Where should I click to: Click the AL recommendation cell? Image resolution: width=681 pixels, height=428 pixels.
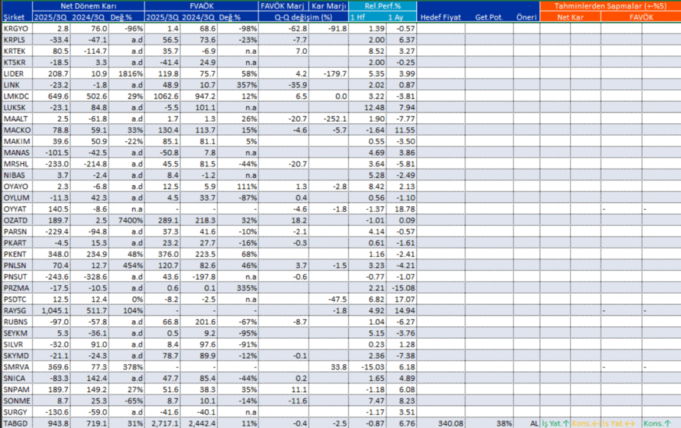(527, 423)
